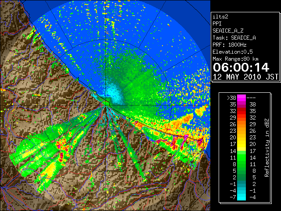Click the radar origin where azimuth lines converge
281x211 pixels.
(106, 105)
